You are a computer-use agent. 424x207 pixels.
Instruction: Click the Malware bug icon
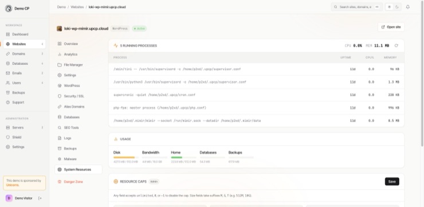click(x=60, y=159)
